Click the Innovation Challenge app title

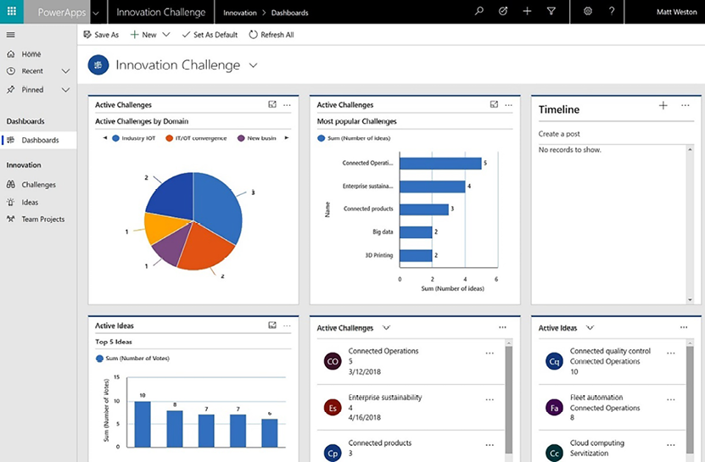[161, 12]
